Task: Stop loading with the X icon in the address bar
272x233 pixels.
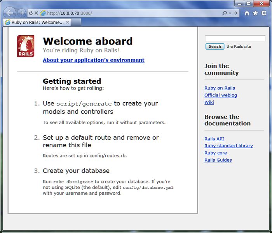Action: [x=36, y=13]
